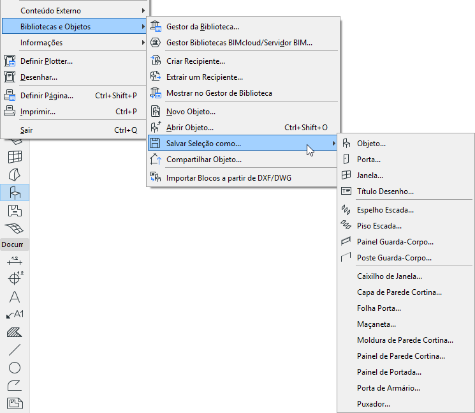Choose Painel de Parede Cortina... option
The image size is (475, 413).
click(406, 356)
